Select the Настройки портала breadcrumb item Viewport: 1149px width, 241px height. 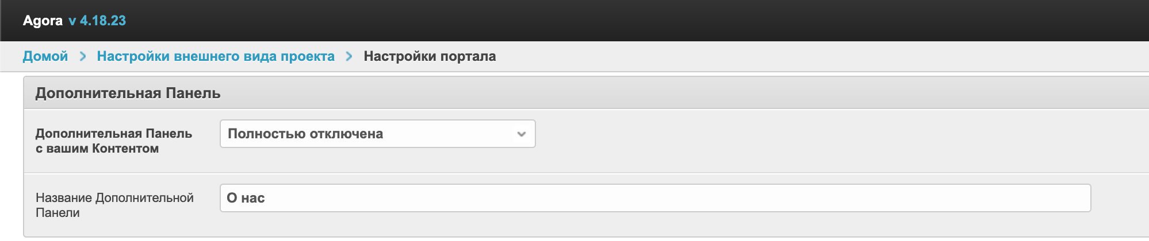click(x=430, y=56)
